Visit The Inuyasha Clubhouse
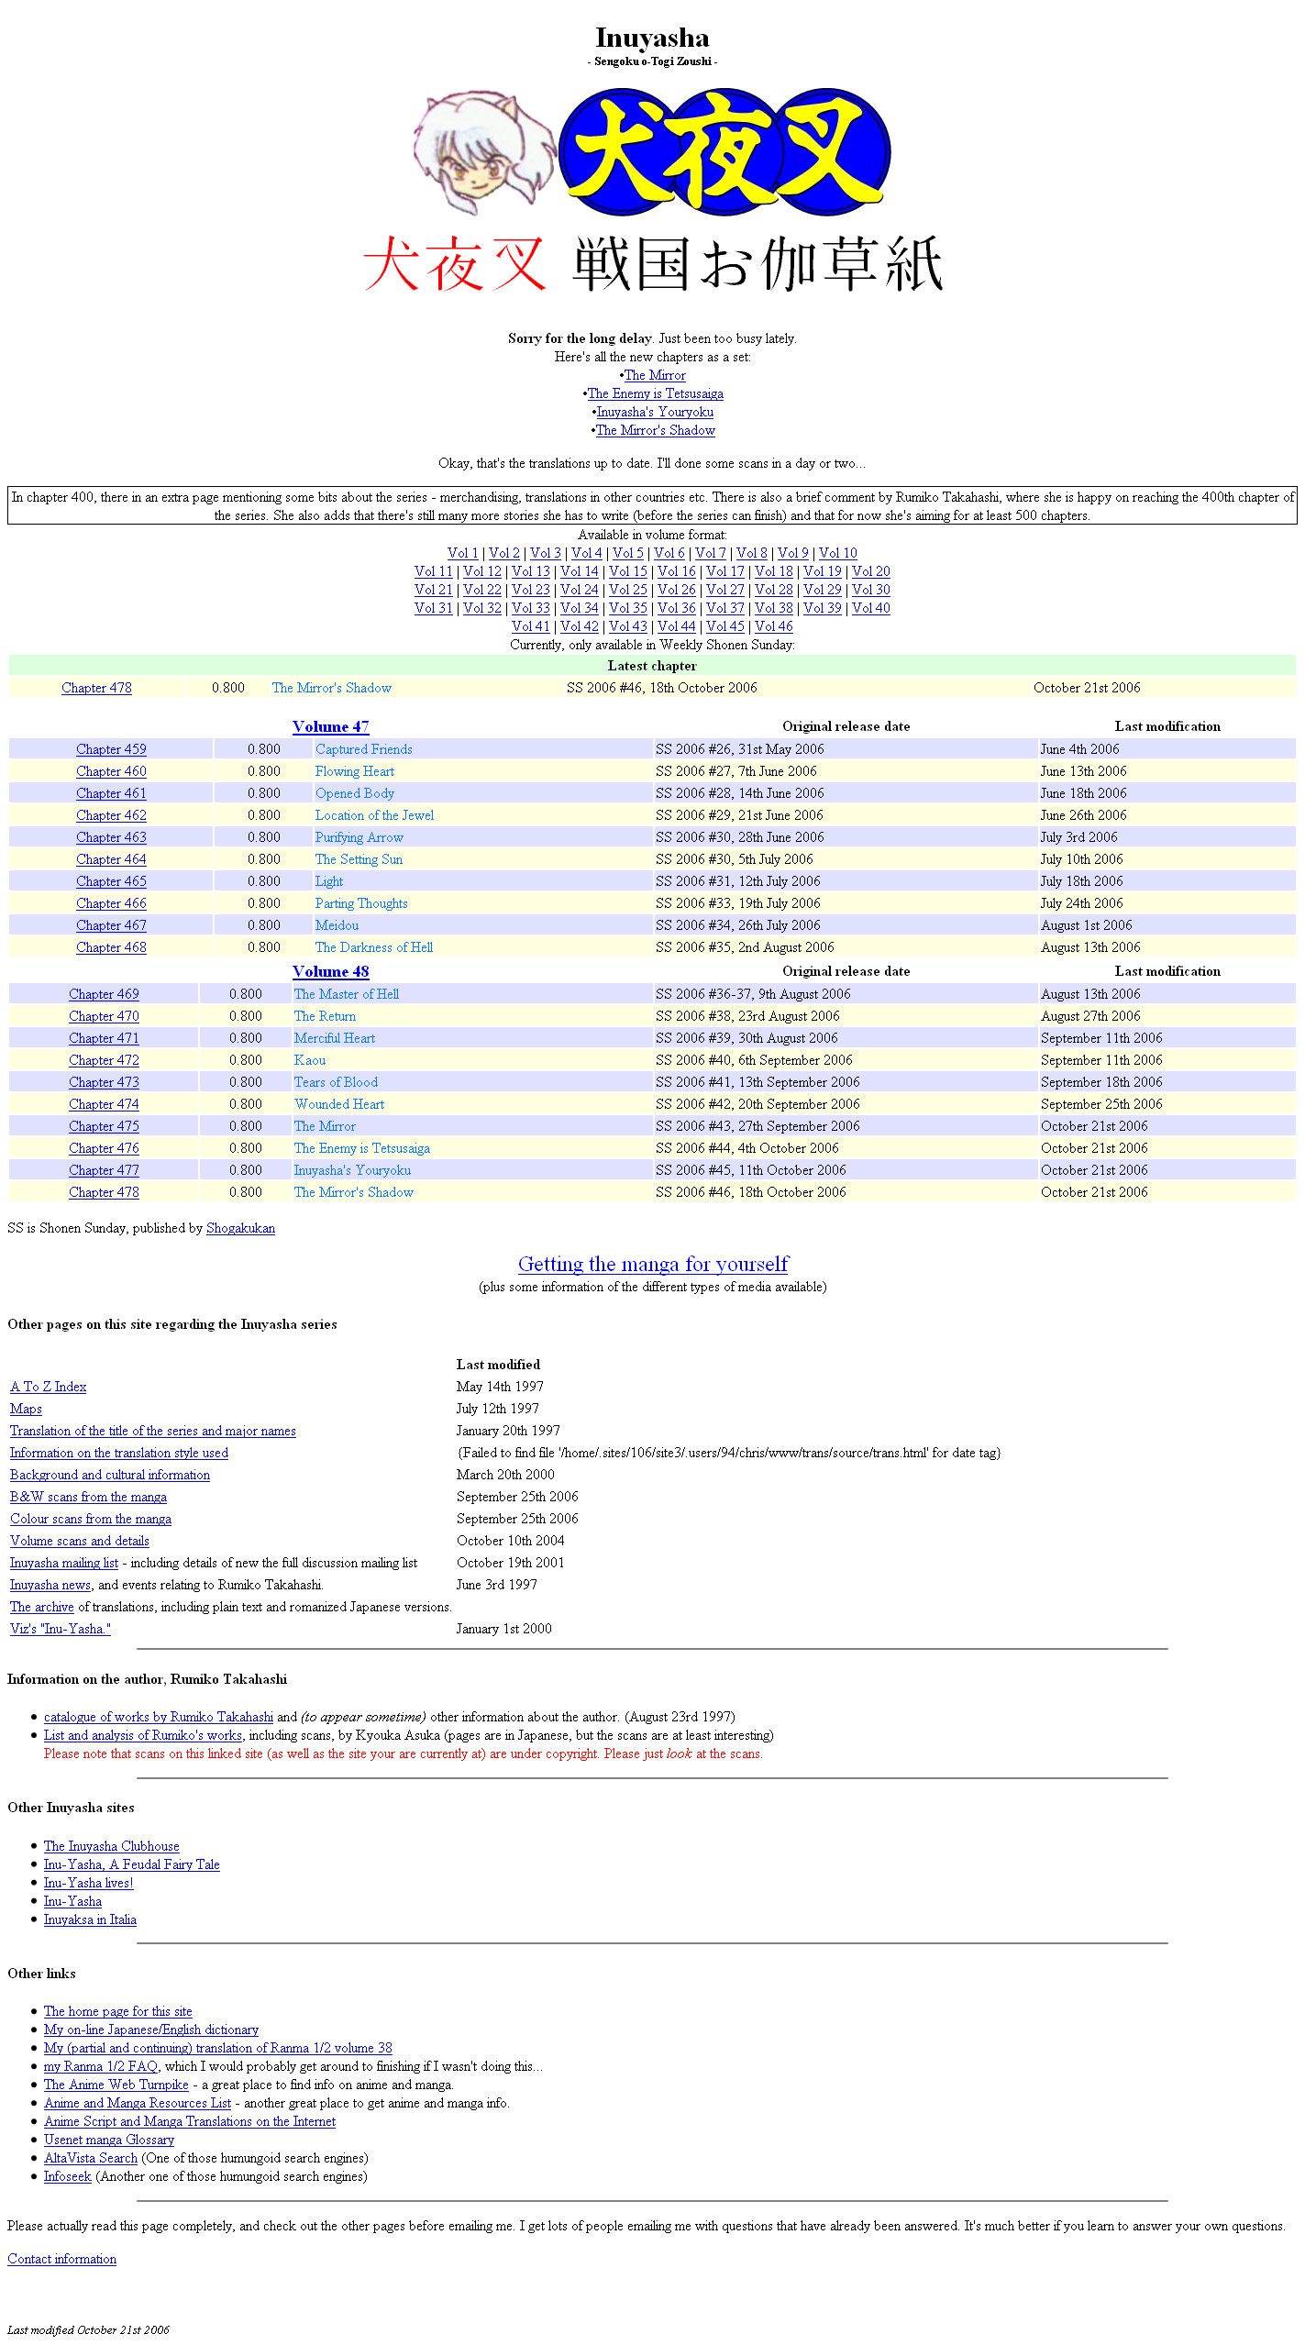 pos(112,1846)
